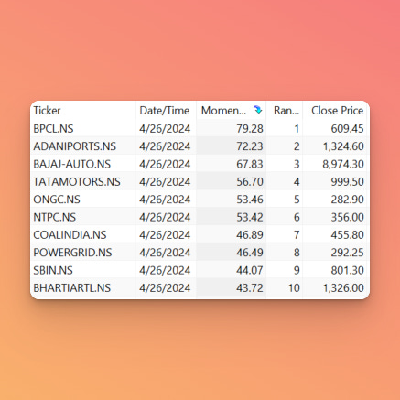This screenshot has width=400, height=400.
Task: Click close price 455.80
Action: click(348, 235)
